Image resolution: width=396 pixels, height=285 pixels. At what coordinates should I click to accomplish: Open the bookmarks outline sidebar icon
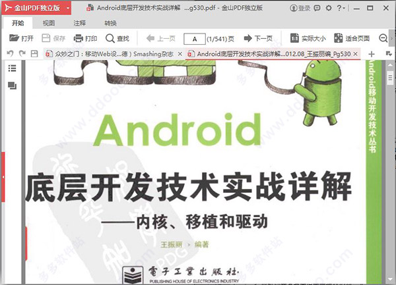coord(12,68)
